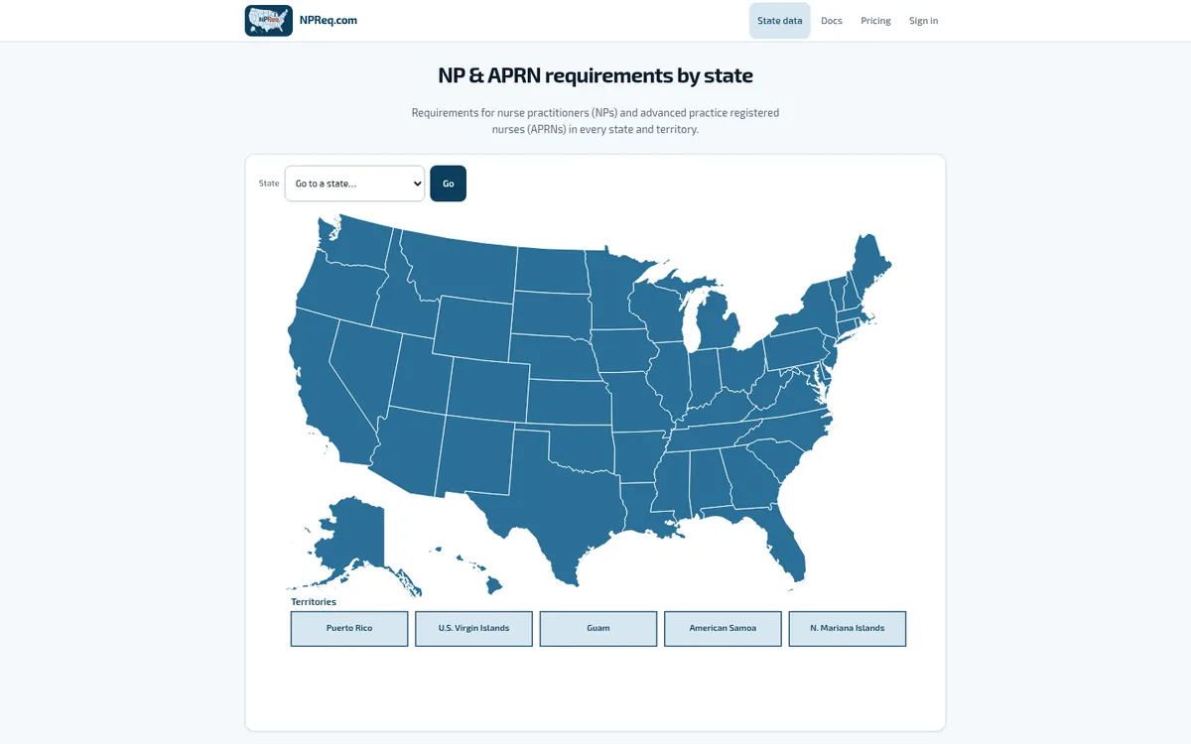Select New Mexico on the map
Screen dimensions: 1191x744
[x=476, y=456]
